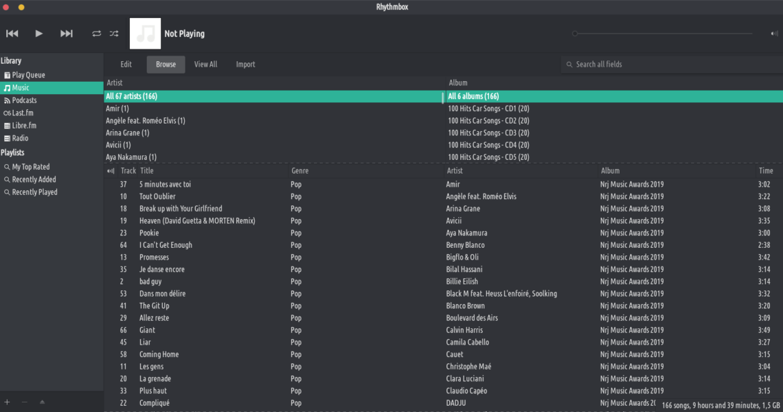Click the Import button
Viewport: 783px width, 412px height.
point(245,65)
